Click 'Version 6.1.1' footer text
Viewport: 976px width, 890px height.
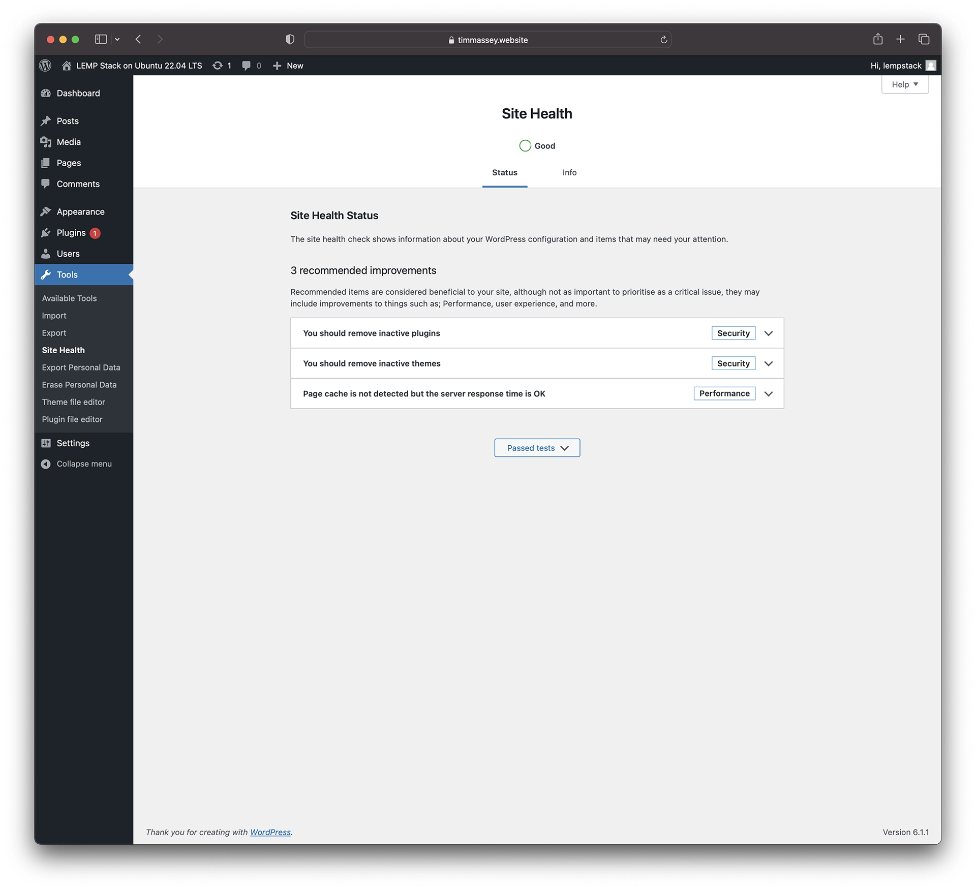click(905, 832)
